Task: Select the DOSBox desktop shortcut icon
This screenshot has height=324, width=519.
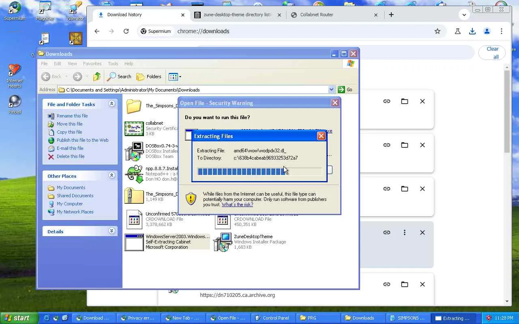Action: [76, 39]
